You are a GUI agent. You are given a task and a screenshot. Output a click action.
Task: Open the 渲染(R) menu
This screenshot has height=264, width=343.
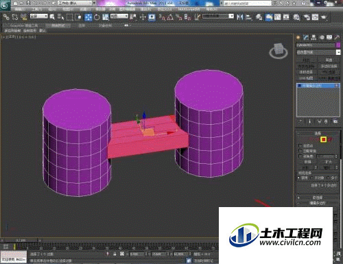tap(145, 10)
